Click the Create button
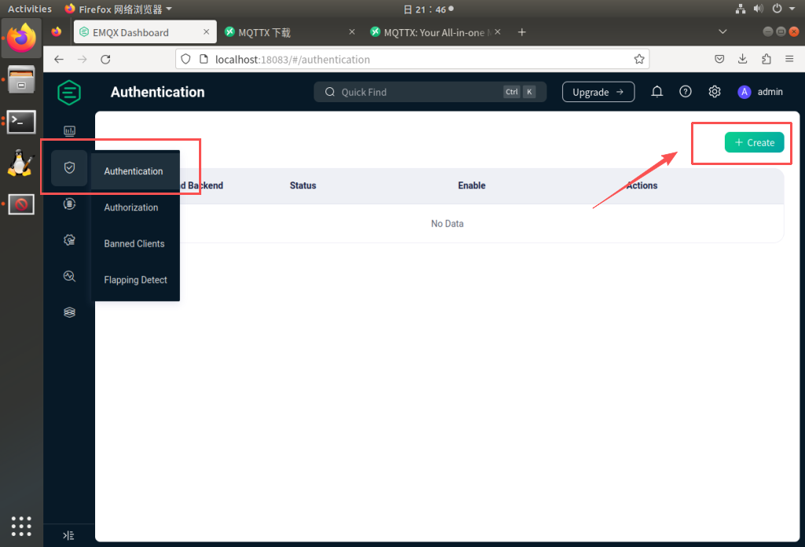This screenshot has width=805, height=547. click(754, 142)
